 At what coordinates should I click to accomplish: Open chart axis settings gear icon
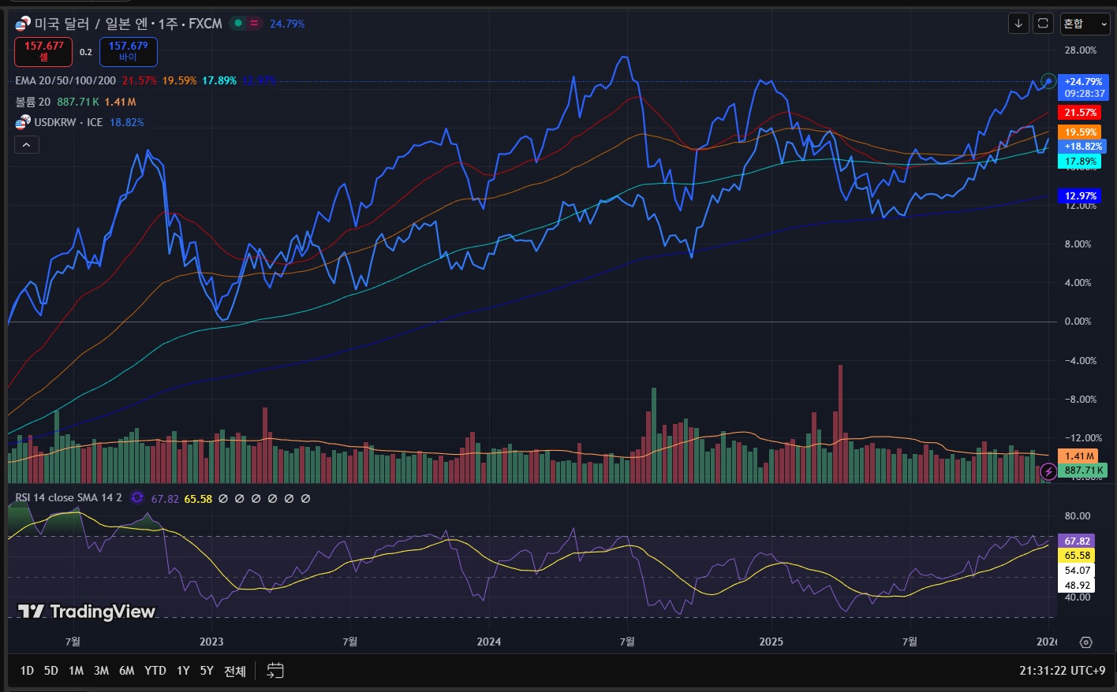(x=1085, y=642)
